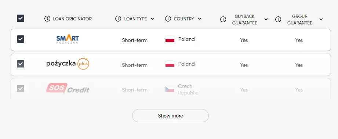Toggle the select-all checkbox in the header
The width and height of the screenshot is (338, 139).
tap(21, 18)
